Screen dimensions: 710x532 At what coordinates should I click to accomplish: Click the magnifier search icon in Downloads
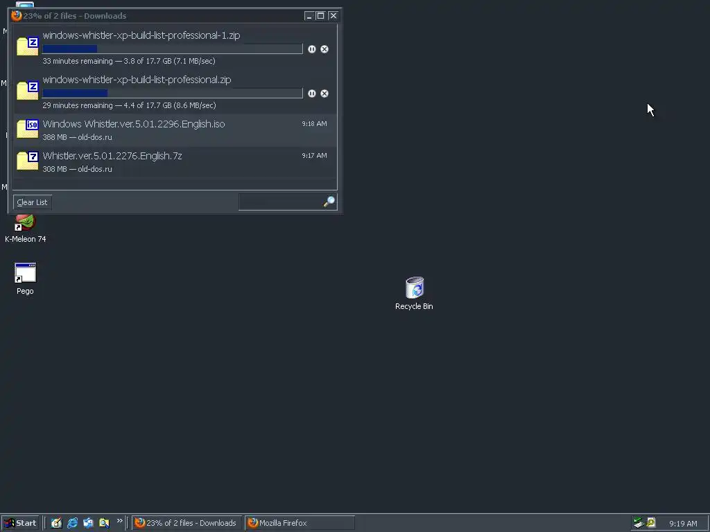(x=329, y=202)
